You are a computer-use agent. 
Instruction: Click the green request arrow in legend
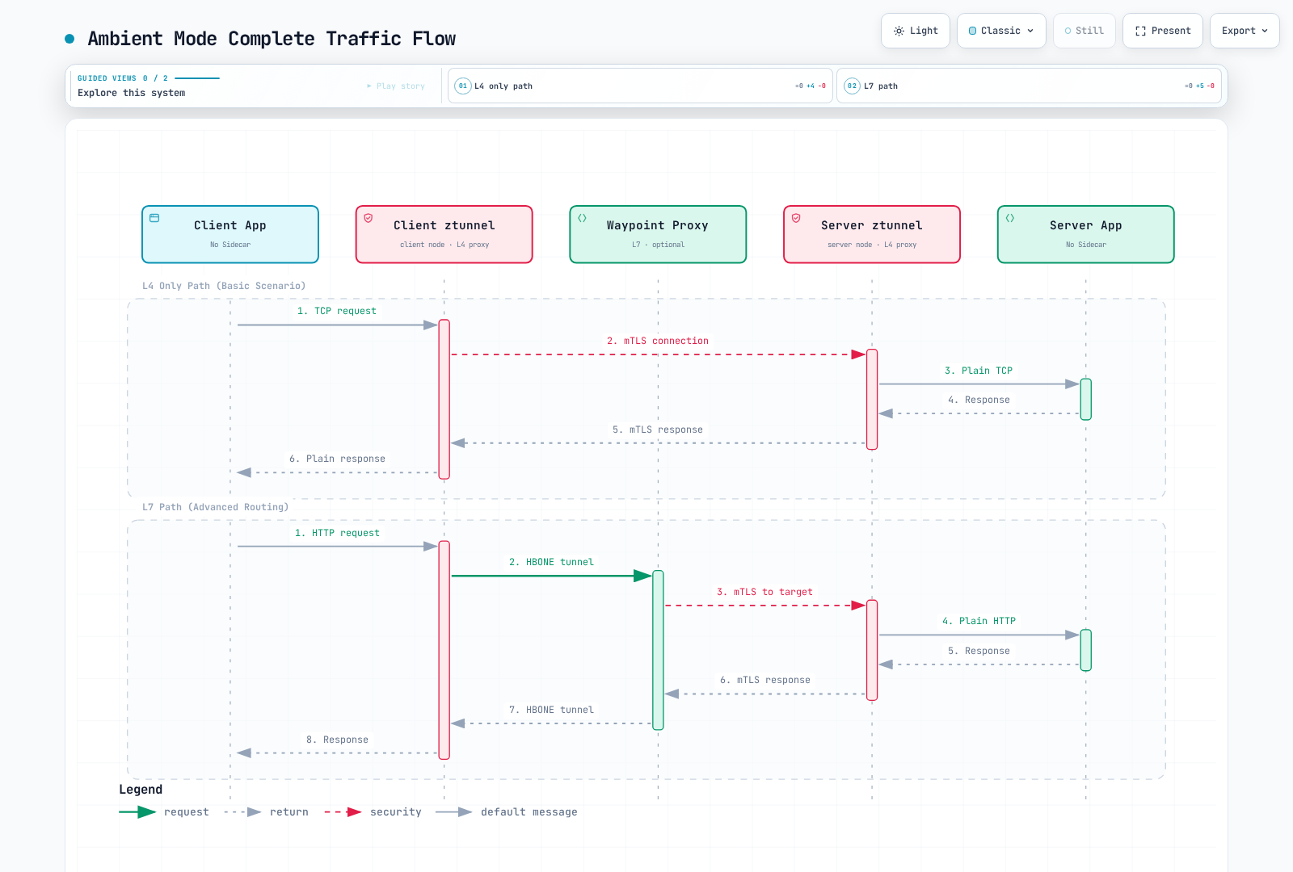click(x=137, y=812)
